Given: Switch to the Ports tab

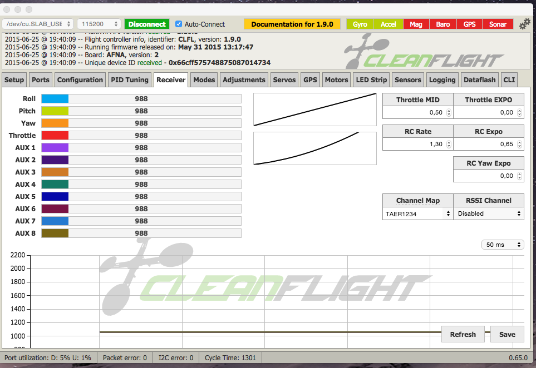Looking at the screenshot, I should [40, 80].
